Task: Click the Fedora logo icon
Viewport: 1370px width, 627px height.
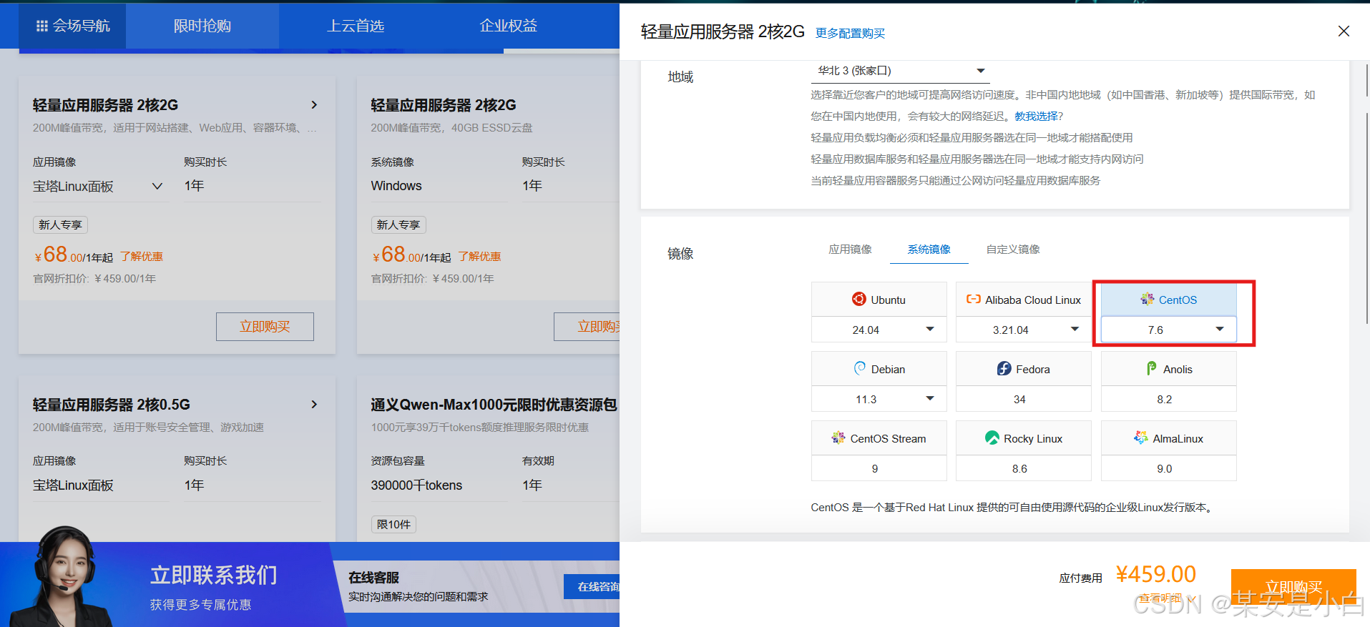Action: click(x=1004, y=368)
